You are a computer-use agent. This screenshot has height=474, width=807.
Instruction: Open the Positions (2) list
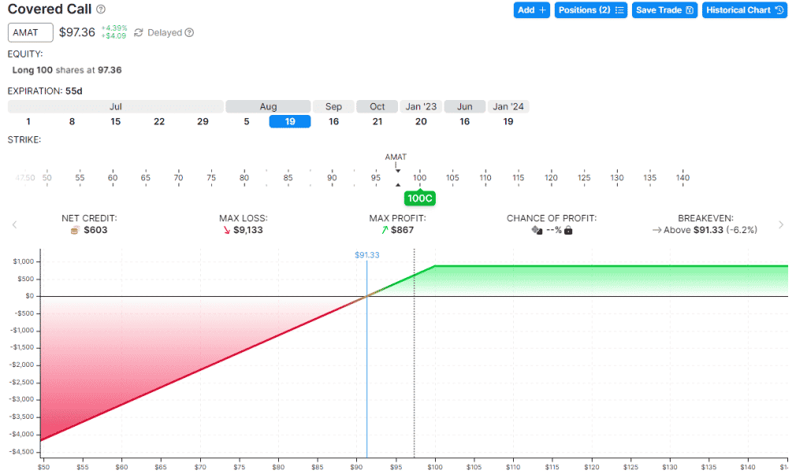click(x=590, y=10)
